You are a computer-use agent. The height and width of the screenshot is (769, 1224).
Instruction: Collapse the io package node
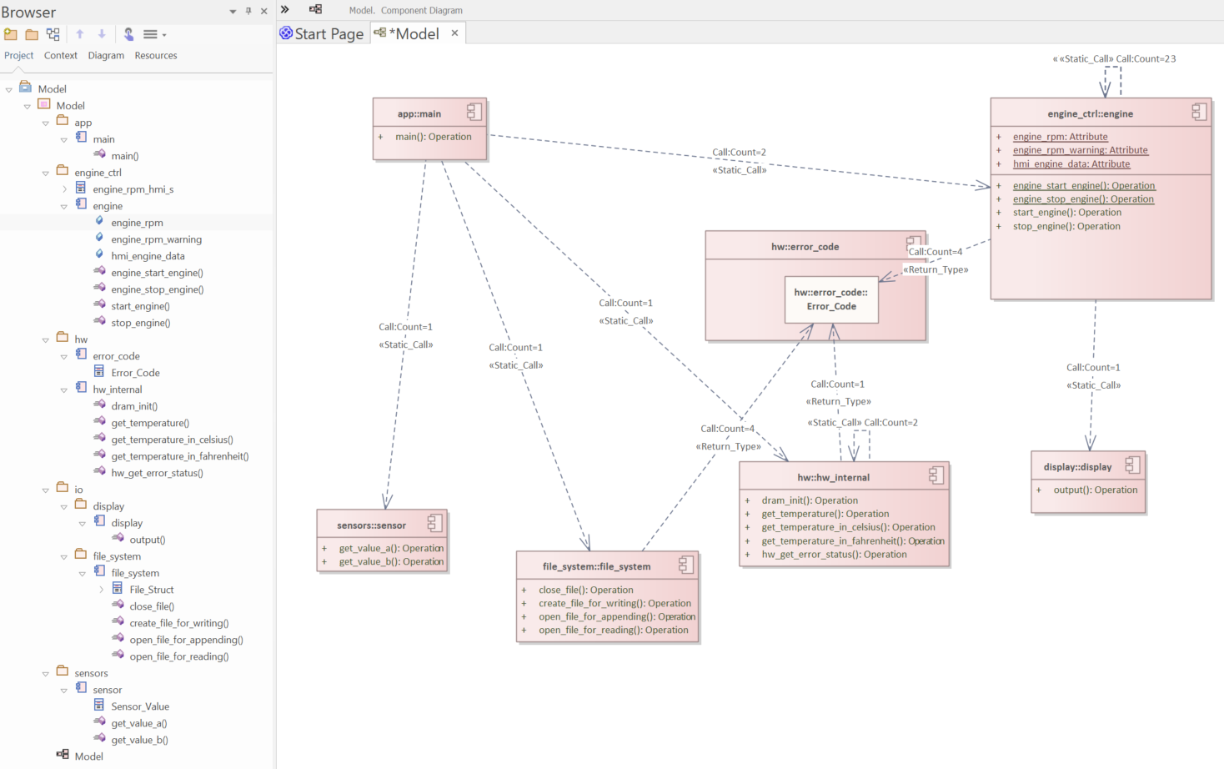point(46,490)
